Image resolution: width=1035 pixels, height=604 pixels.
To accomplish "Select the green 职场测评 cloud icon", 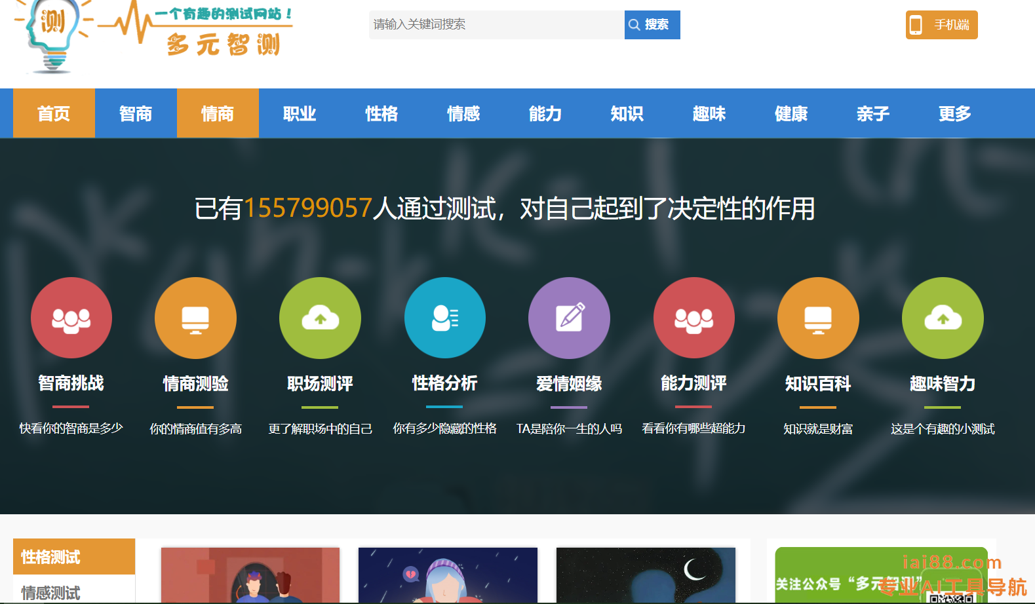I will [320, 318].
